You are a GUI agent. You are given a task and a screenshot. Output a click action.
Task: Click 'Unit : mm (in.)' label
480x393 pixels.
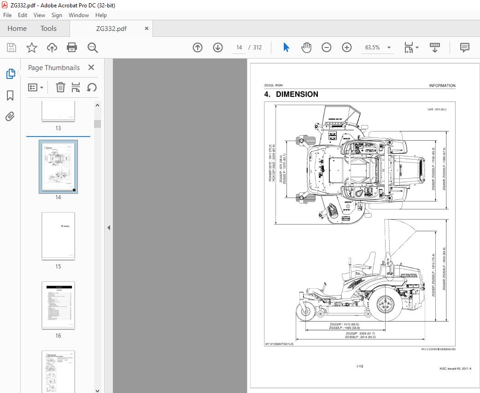pyautogui.click(x=437, y=109)
